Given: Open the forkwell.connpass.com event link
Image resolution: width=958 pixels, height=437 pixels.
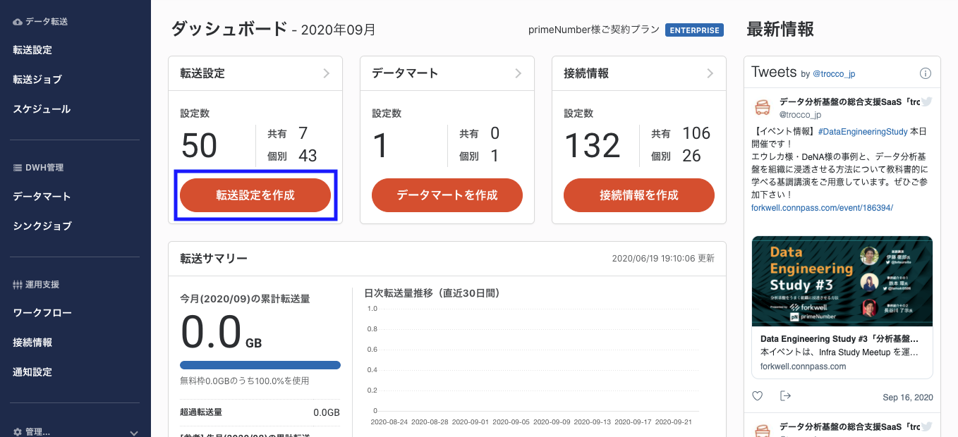Looking at the screenshot, I should (x=823, y=208).
